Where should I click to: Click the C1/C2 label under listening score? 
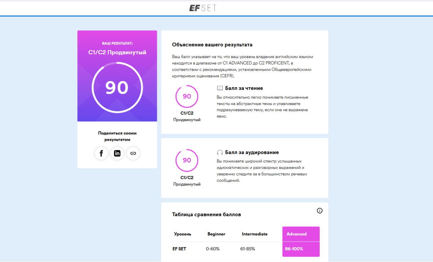pos(187,177)
